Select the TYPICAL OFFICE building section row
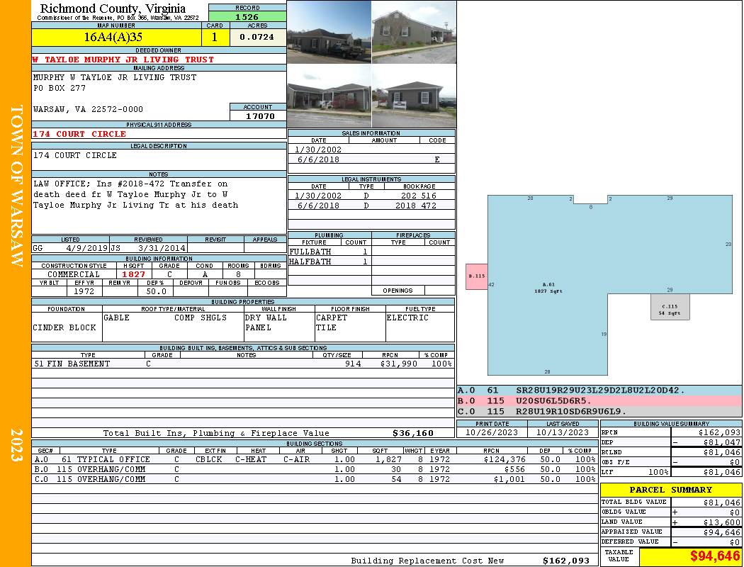The height and width of the screenshot is (567, 744). [x=315, y=459]
